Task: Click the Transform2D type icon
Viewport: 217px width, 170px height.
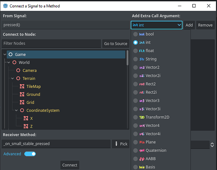Action: (142, 117)
